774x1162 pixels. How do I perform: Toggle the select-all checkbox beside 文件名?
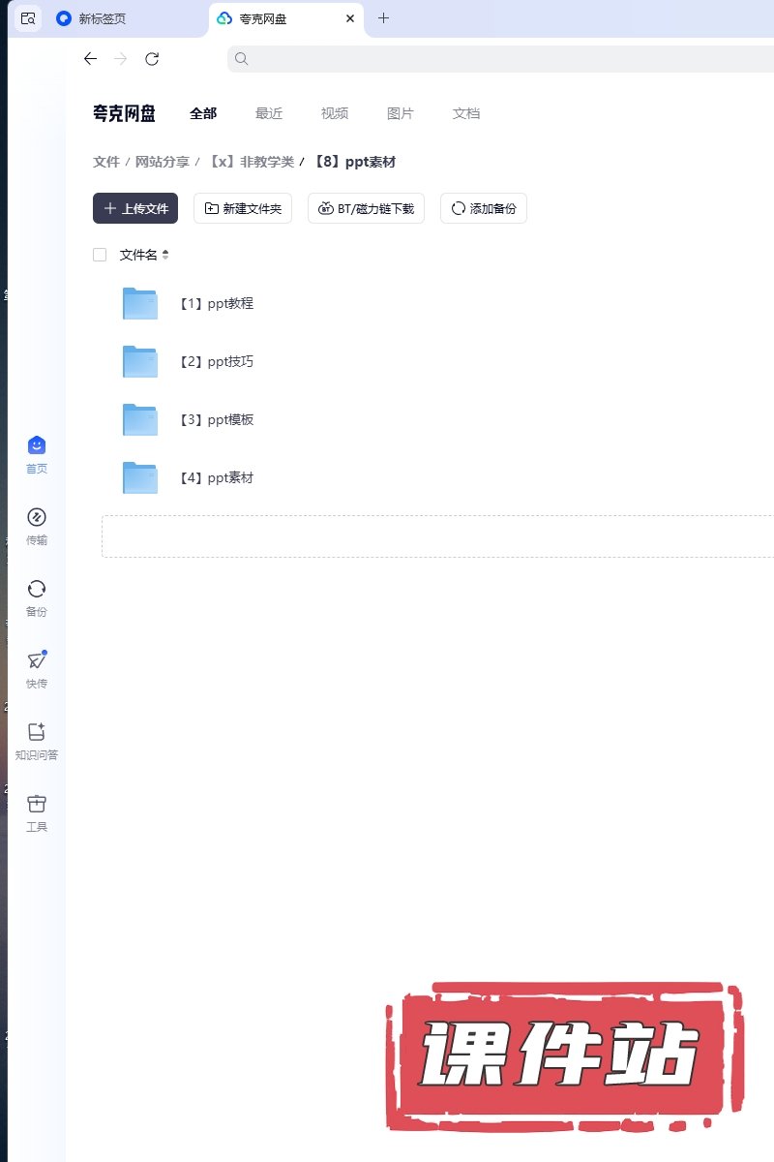pos(100,255)
